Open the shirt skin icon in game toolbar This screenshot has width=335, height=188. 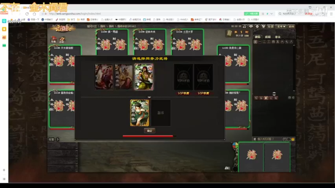[x=264, y=26]
